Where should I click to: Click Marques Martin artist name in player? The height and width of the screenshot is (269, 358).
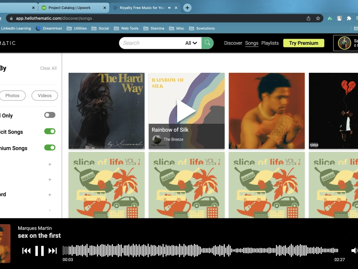[35, 228]
